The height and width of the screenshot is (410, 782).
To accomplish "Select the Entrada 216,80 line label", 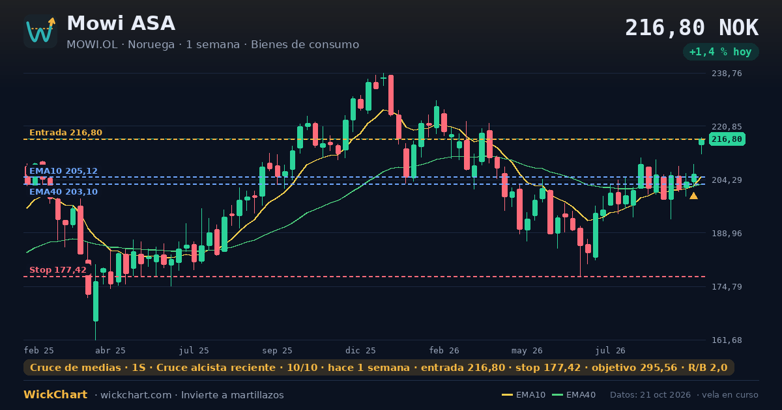I will pos(66,133).
